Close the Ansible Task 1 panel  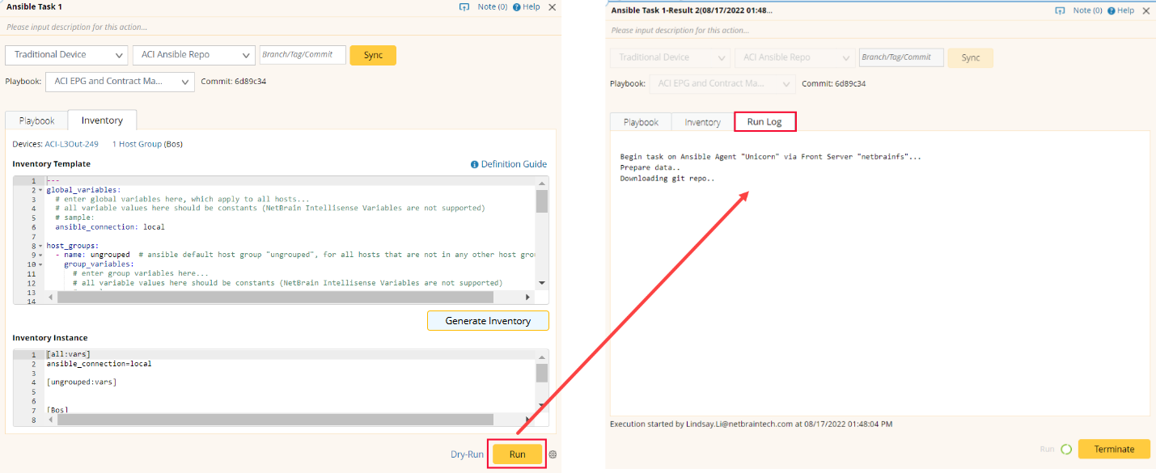553,6
